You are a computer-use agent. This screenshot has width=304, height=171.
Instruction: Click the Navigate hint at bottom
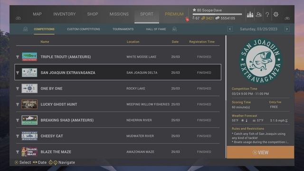pos(62,162)
